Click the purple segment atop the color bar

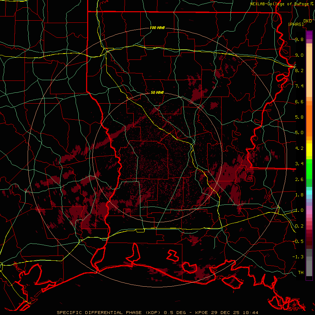309,35
